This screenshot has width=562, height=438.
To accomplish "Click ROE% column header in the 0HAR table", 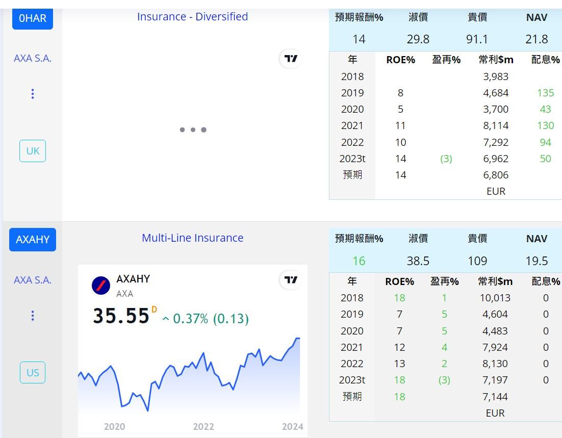I will click(400, 60).
